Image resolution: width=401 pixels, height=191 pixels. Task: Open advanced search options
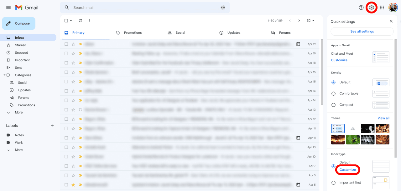pos(223,7)
